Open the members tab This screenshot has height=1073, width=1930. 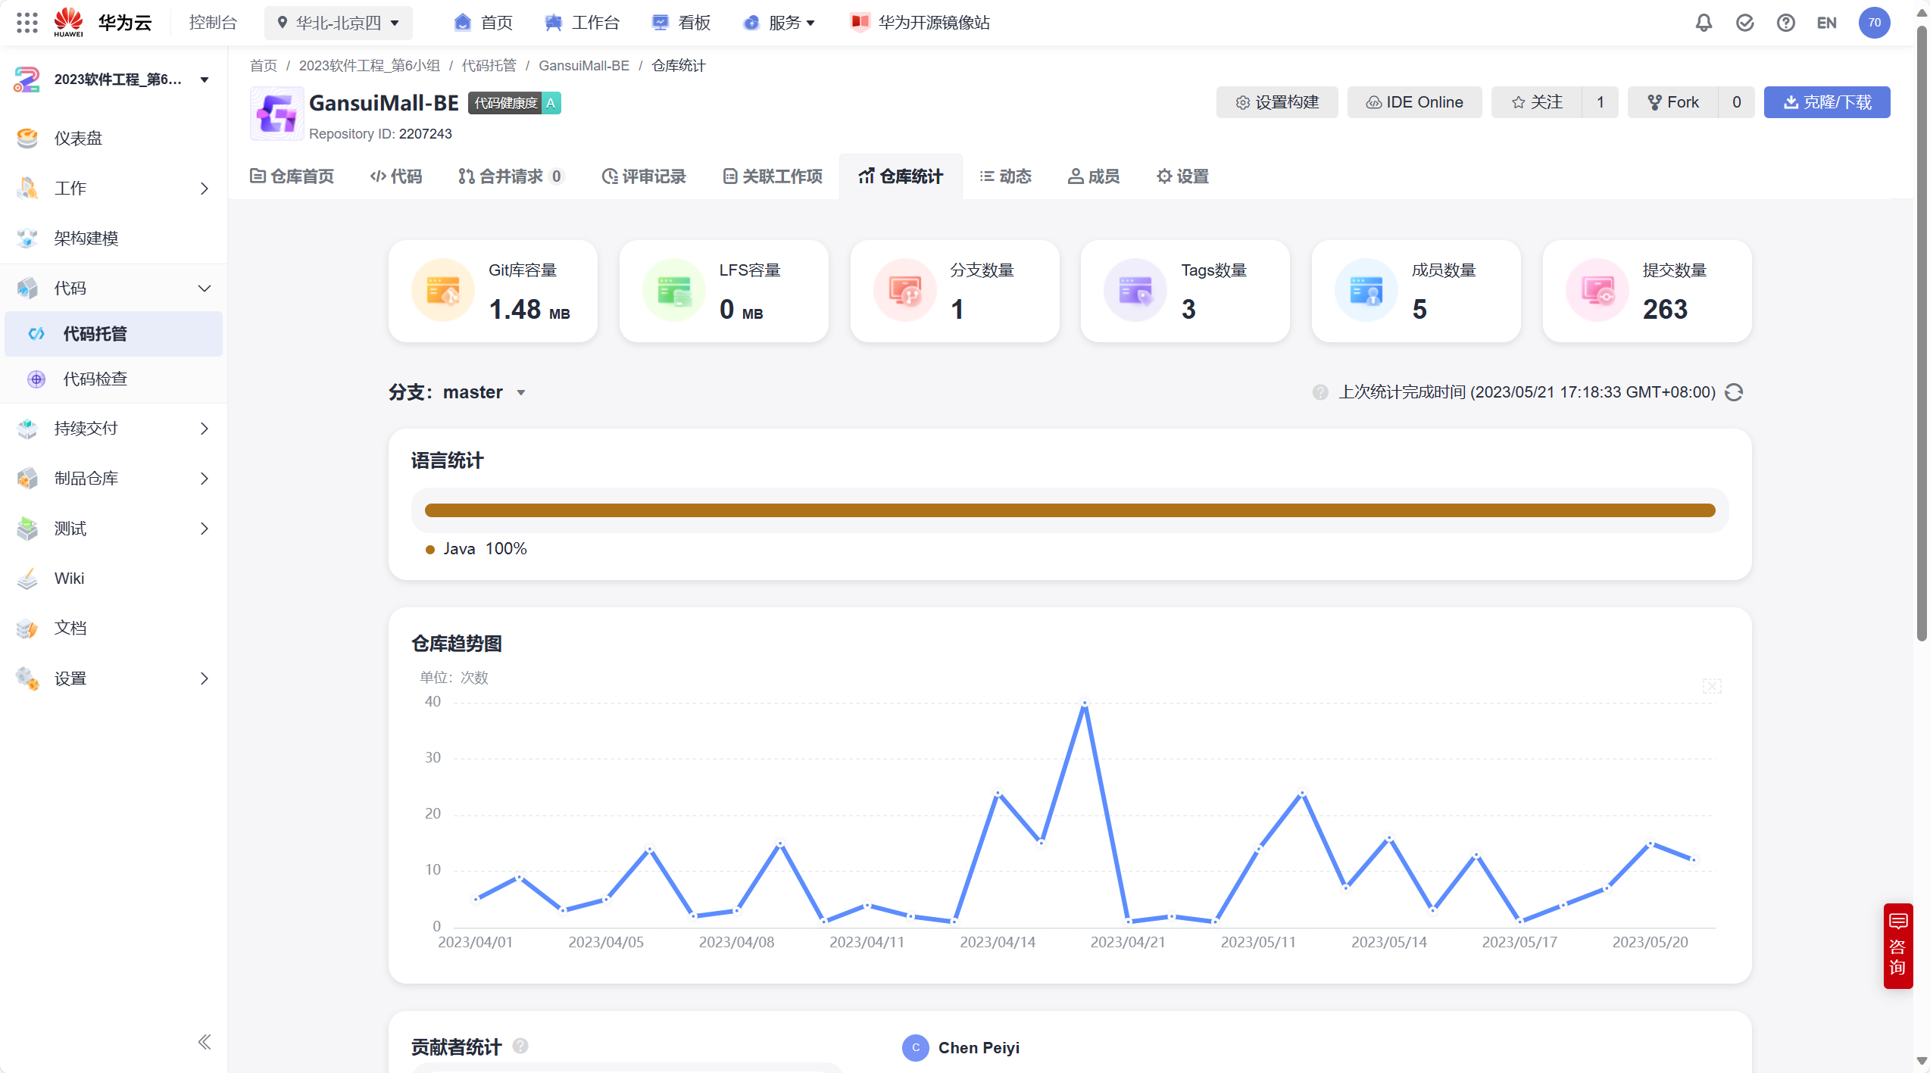pyautogui.click(x=1093, y=176)
